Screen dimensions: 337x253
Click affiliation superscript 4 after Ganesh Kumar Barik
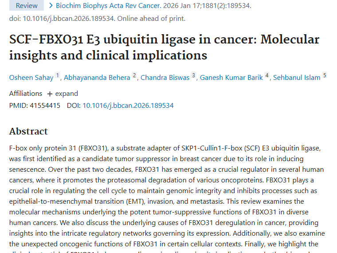pyautogui.click(x=267, y=76)
